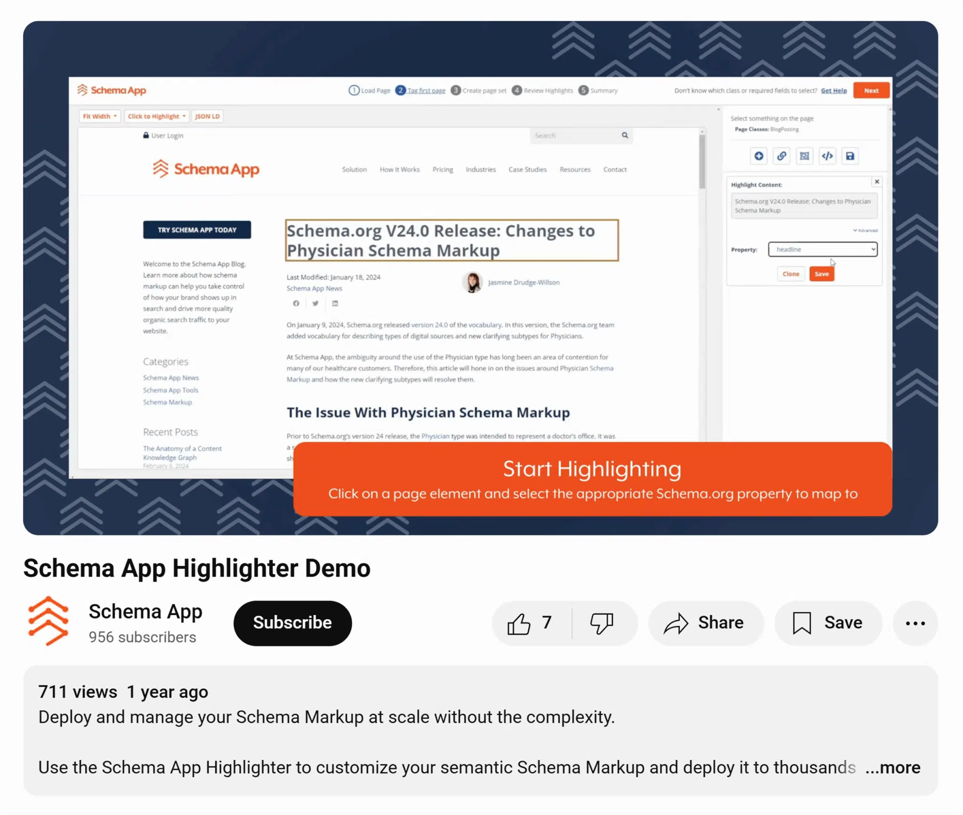Open Schema App channel name link
Screen dimensions: 963x815
[x=145, y=611]
